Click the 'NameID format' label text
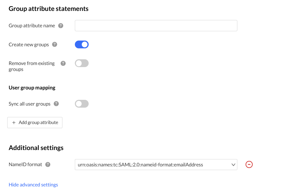This screenshot has width=287, height=195. click(25, 165)
